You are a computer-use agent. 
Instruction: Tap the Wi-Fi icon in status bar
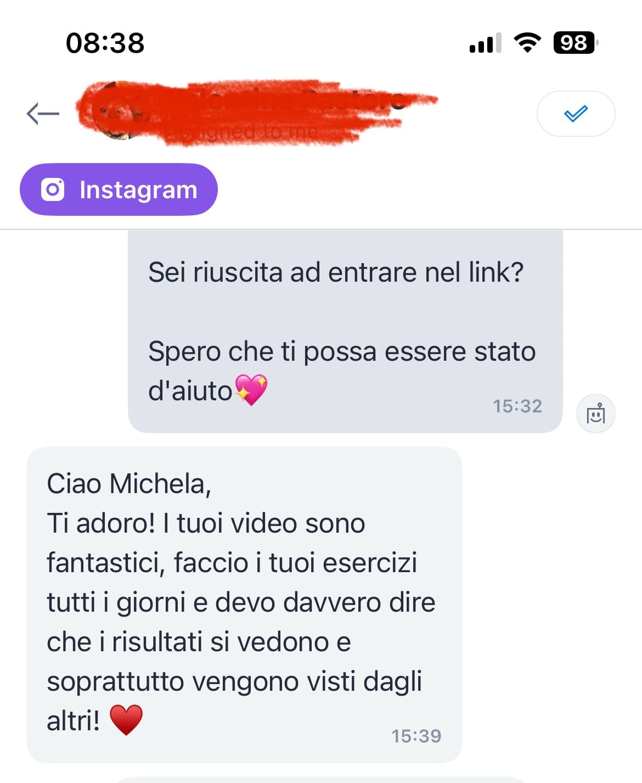coord(527,43)
